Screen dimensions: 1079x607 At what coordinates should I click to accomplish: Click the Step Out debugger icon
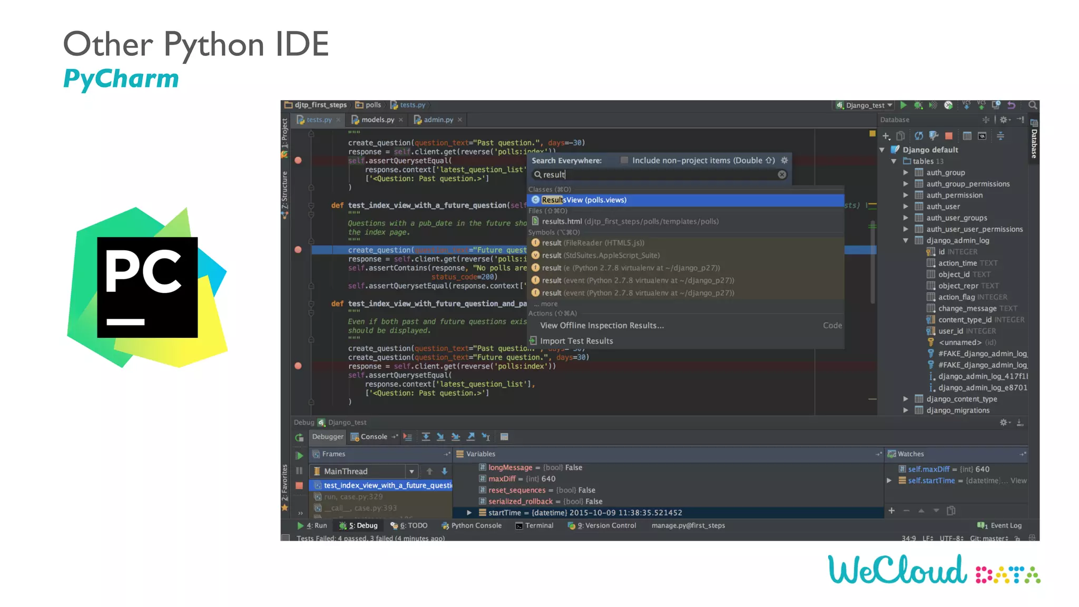470,437
